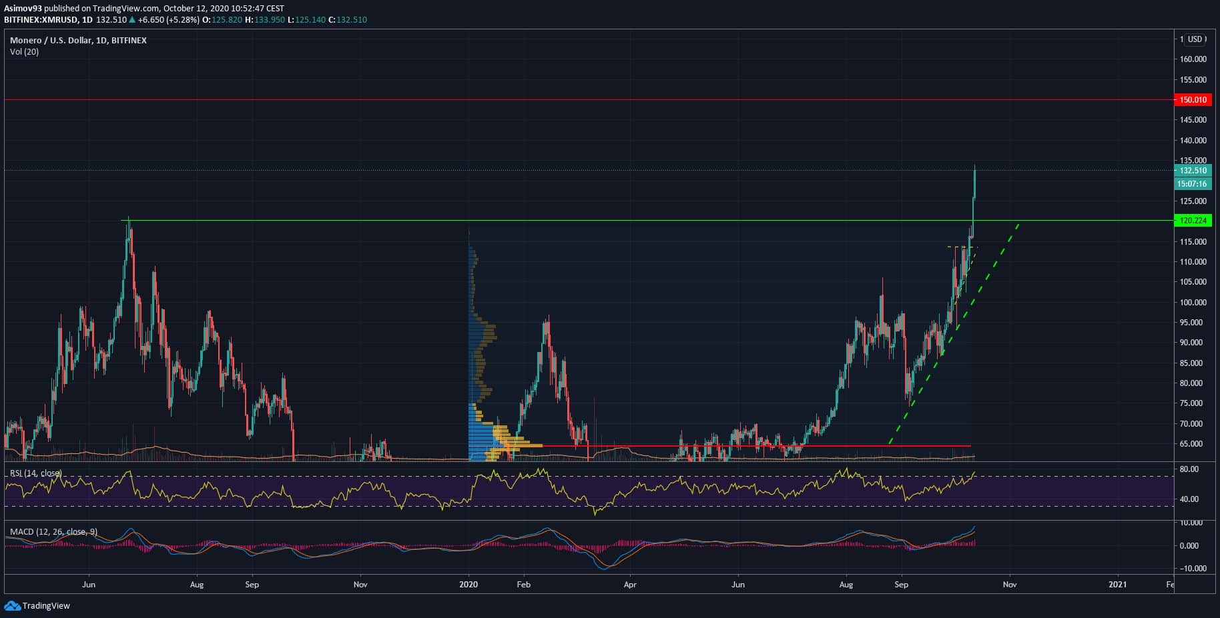Viewport: 1220px width, 618px height.
Task: Click the TradingView cloud logo icon
Action: pyautogui.click(x=12, y=605)
